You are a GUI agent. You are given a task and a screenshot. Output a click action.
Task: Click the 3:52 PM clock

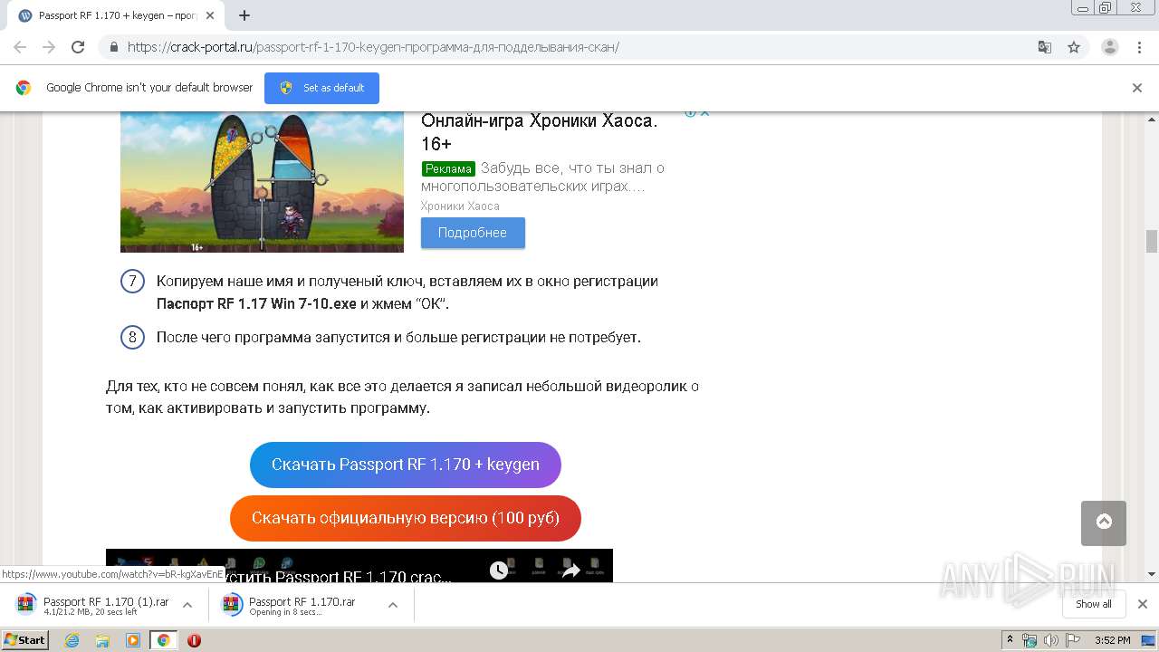(1112, 640)
